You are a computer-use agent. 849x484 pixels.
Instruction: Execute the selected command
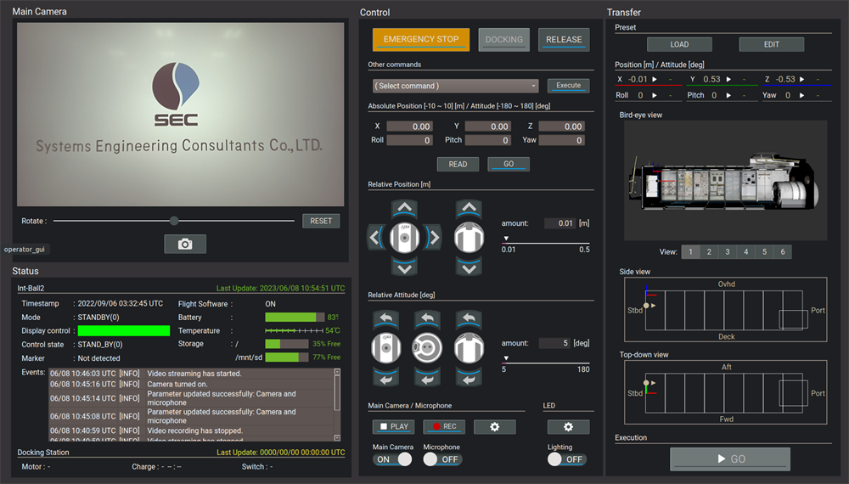(x=568, y=86)
